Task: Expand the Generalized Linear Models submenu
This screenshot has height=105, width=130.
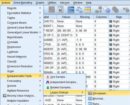Action: coord(22,32)
